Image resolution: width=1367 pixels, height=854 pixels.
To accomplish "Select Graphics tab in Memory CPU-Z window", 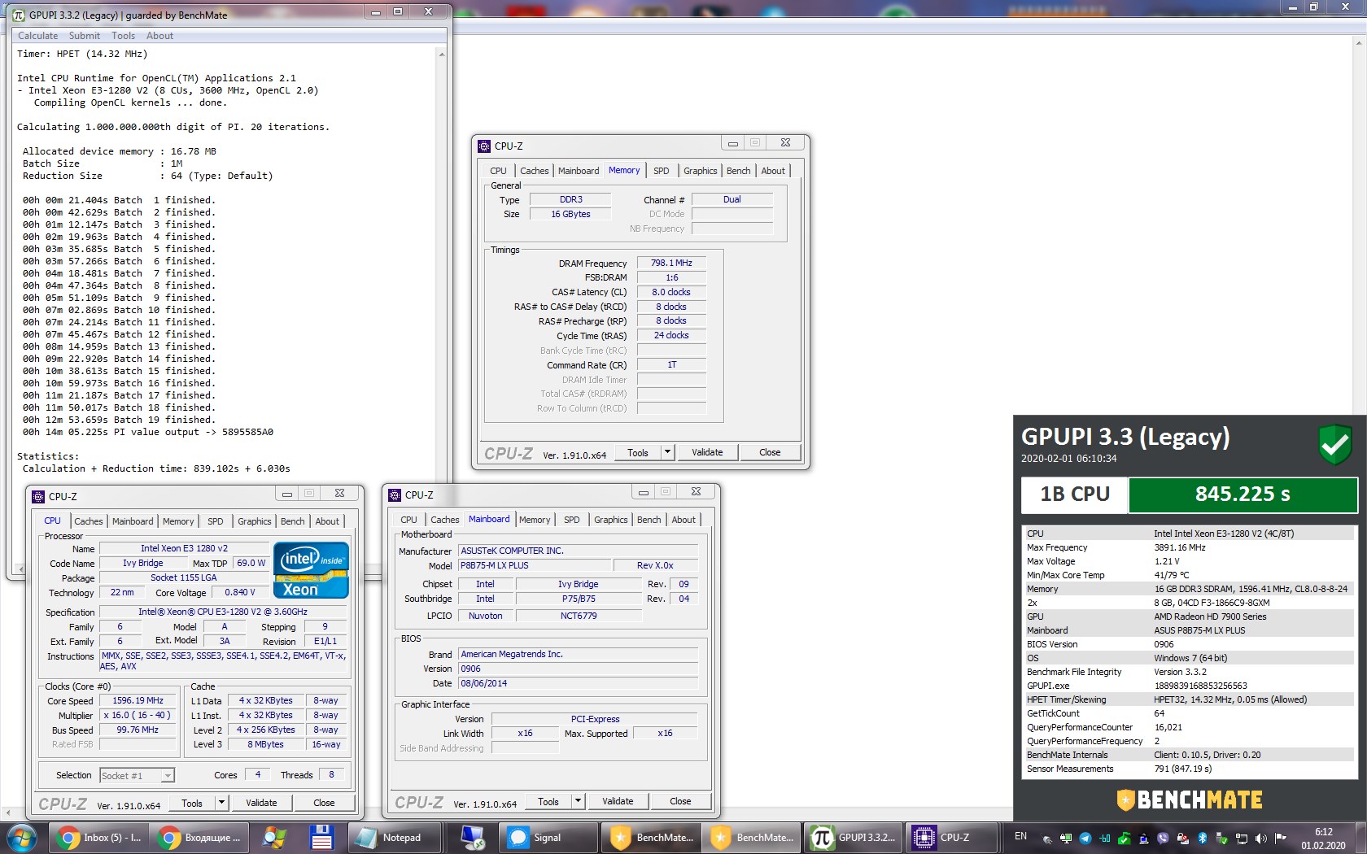I will pos(700,171).
